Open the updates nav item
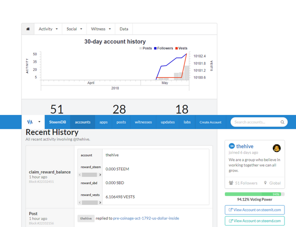Screen dimensions: 296x227 point(167,122)
